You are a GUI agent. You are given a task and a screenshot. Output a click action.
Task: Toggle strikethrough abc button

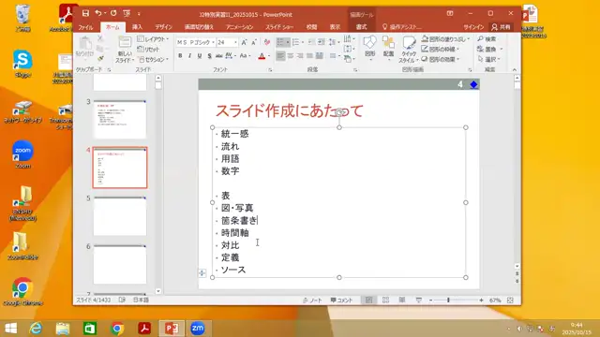click(218, 56)
